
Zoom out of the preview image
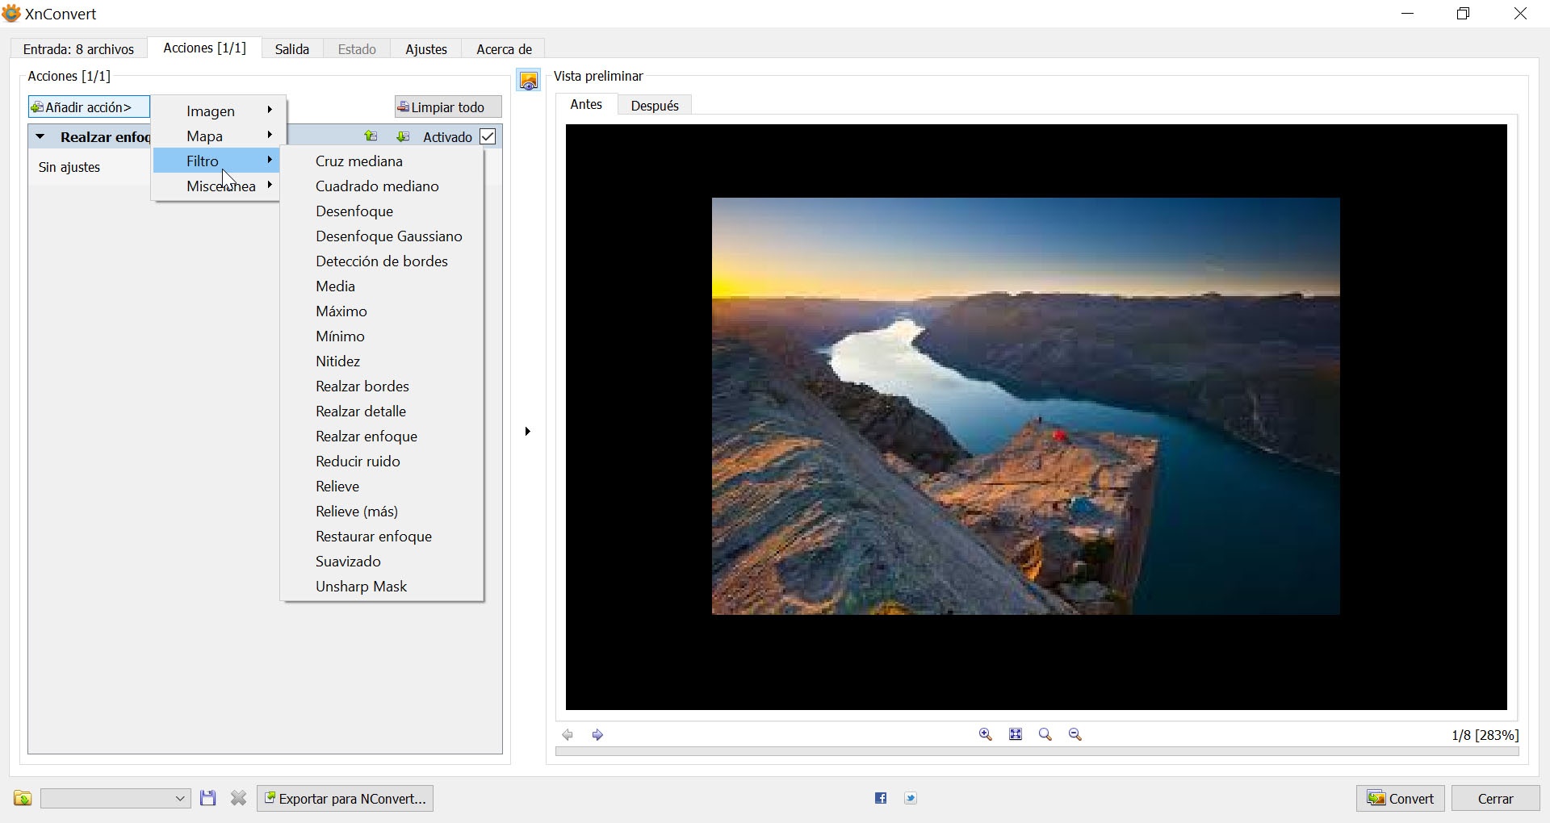click(x=1075, y=734)
